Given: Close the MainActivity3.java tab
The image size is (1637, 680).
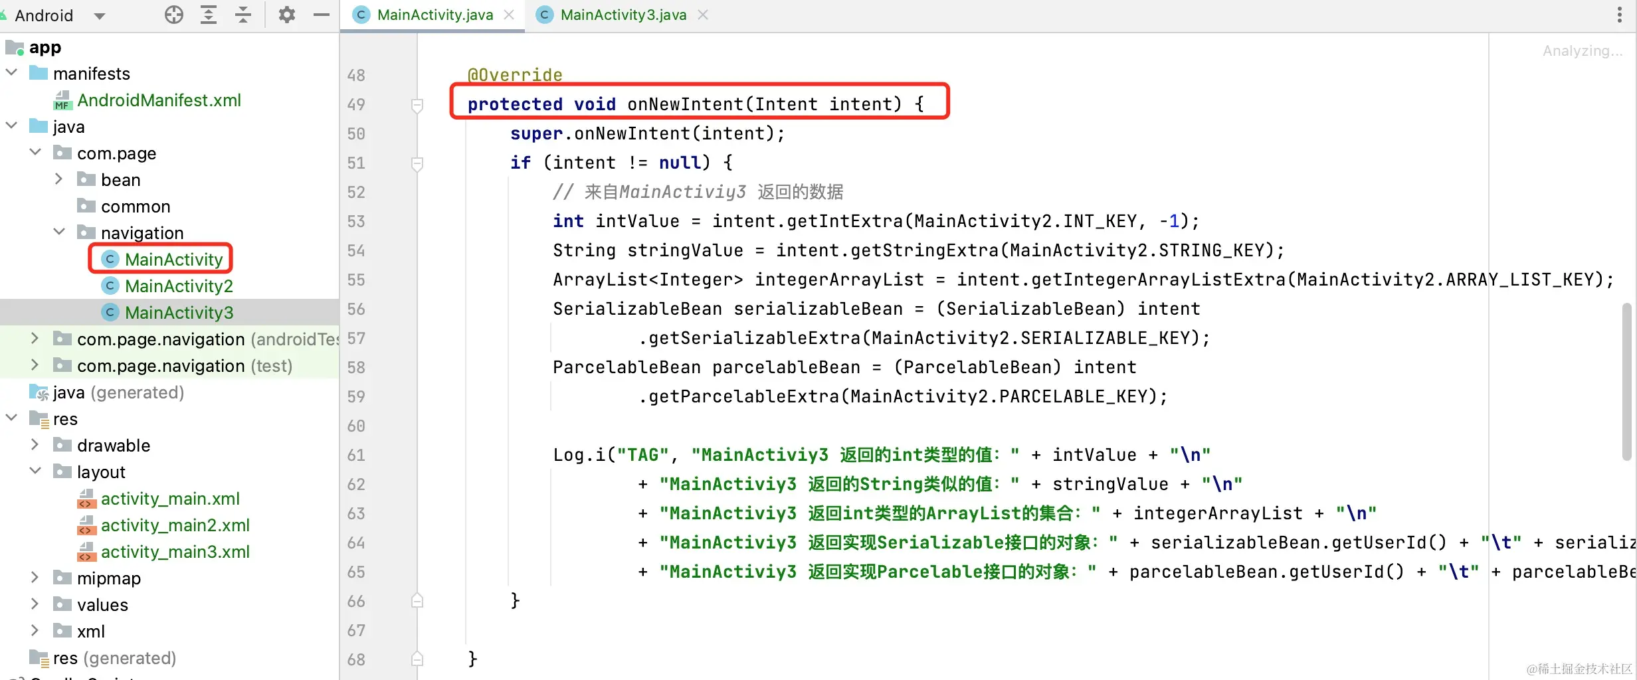Looking at the screenshot, I should 703,15.
